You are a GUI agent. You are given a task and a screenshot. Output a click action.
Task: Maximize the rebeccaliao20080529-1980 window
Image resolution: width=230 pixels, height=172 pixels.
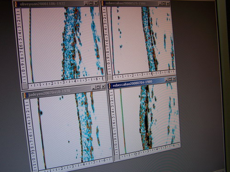click(x=164, y=4)
